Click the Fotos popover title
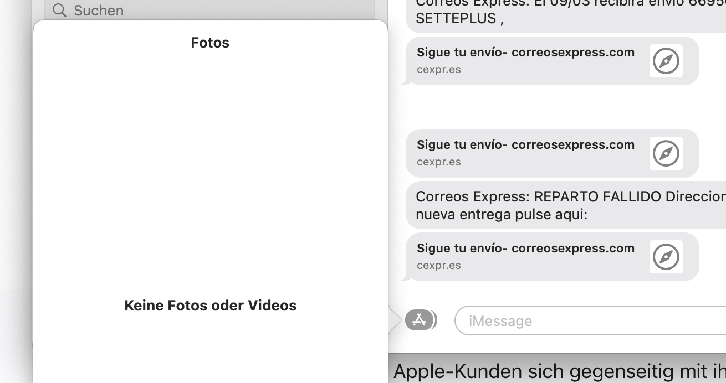The height and width of the screenshot is (383, 726). point(210,43)
